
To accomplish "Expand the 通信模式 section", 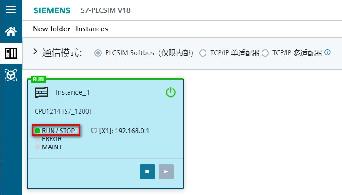I will 35,52.
